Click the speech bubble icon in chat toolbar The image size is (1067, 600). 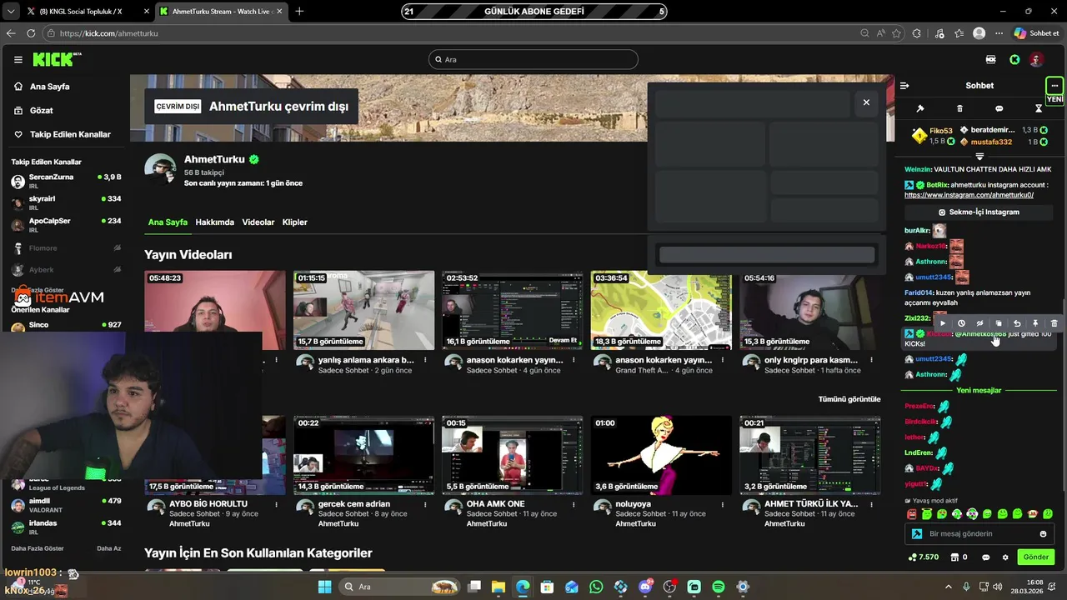point(999,108)
